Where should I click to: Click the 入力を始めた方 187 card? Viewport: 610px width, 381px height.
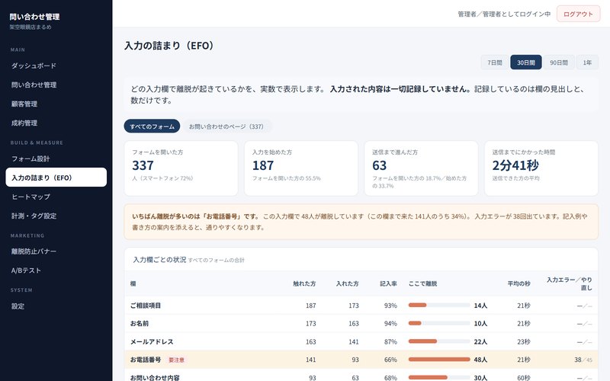(301, 168)
